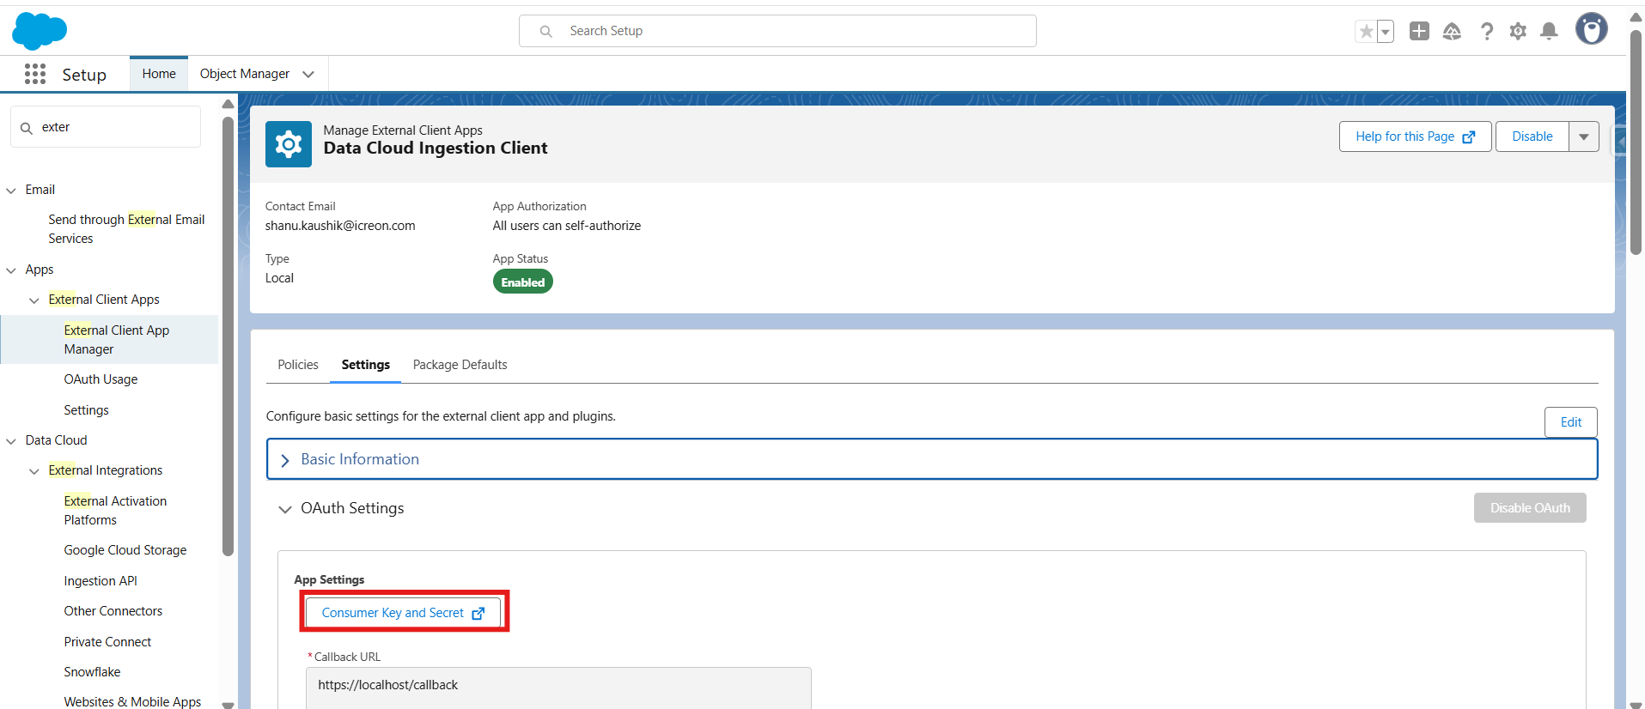The height and width of the screenshot is (709, 1645).
Task: Open the Global Actions plus icon
Action: [1419, 32]
